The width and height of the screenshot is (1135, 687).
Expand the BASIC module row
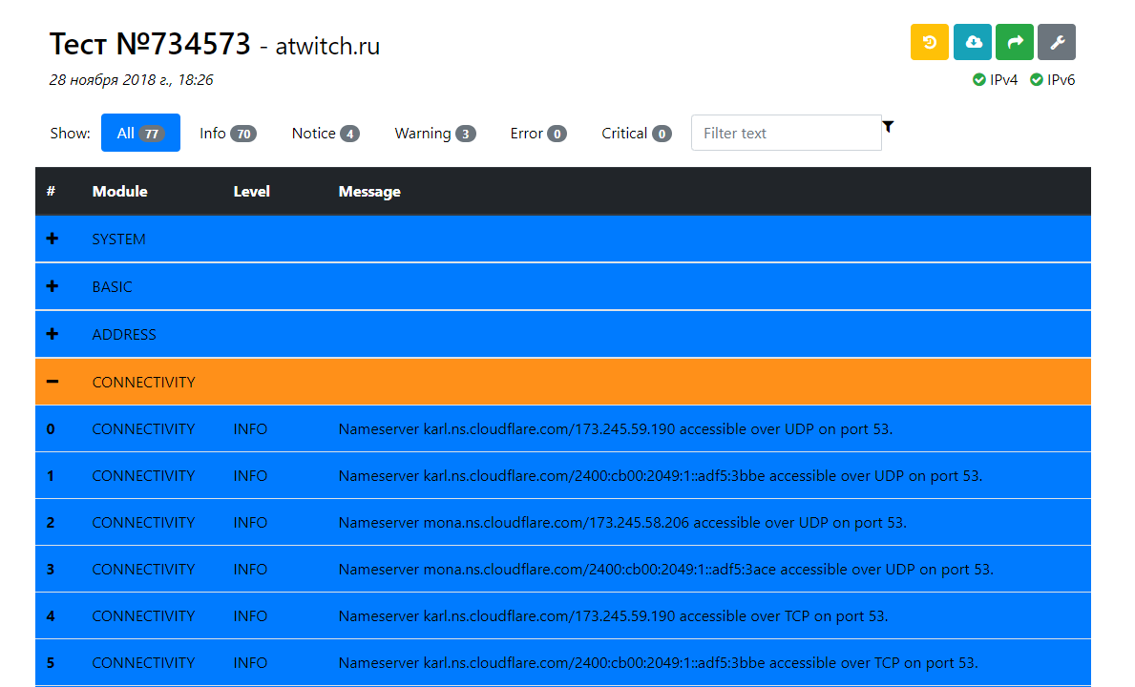click(x=53, y=286)
